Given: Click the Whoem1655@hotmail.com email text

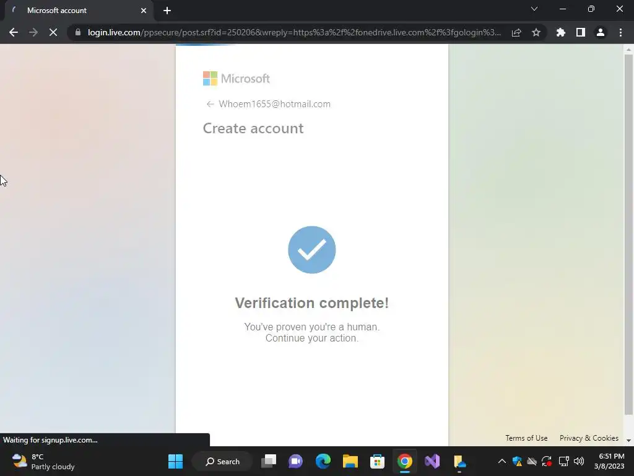Looking at the screenshot, I should coord(274,104).
